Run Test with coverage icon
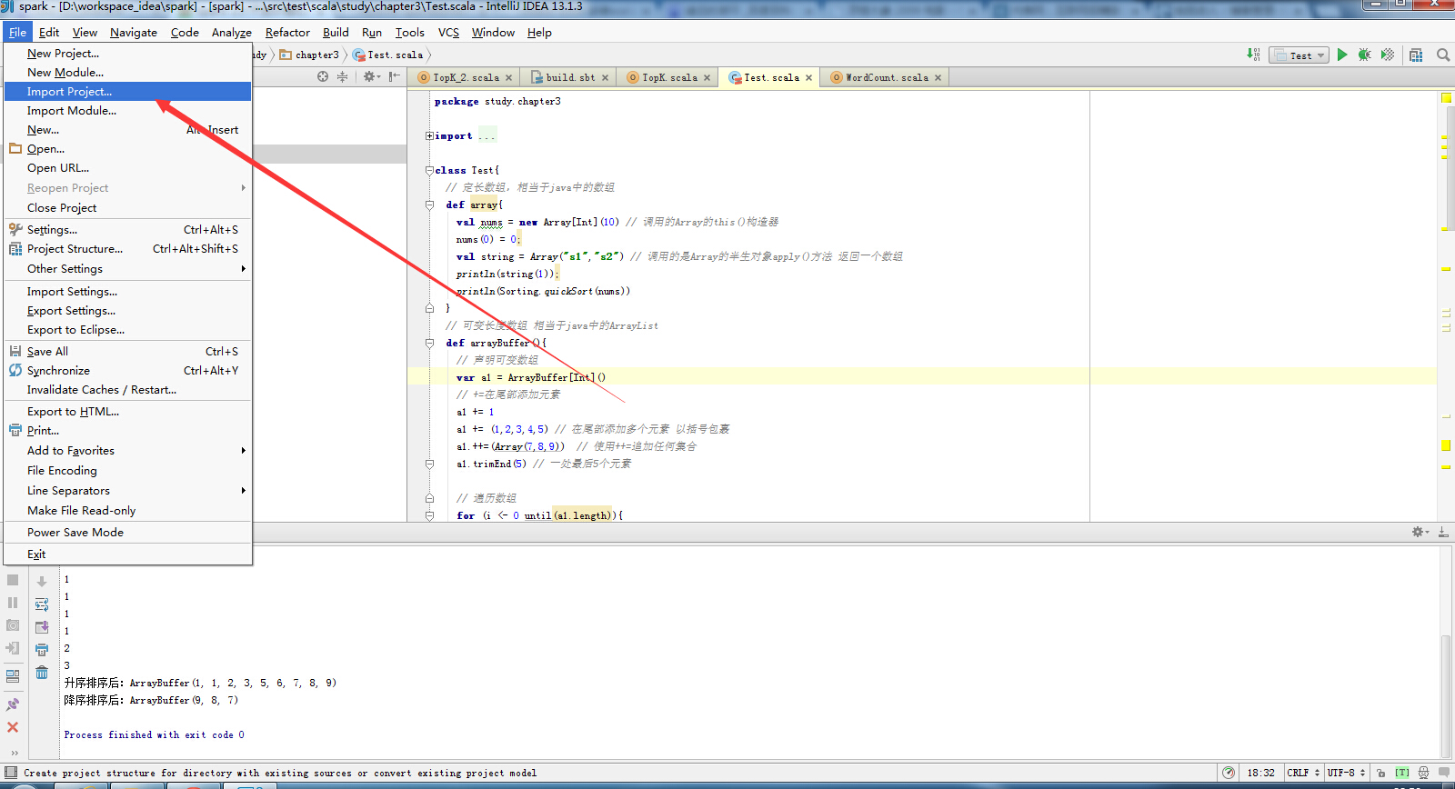The width and height of the screenshot is (1455, 789). click(1388, 55)
